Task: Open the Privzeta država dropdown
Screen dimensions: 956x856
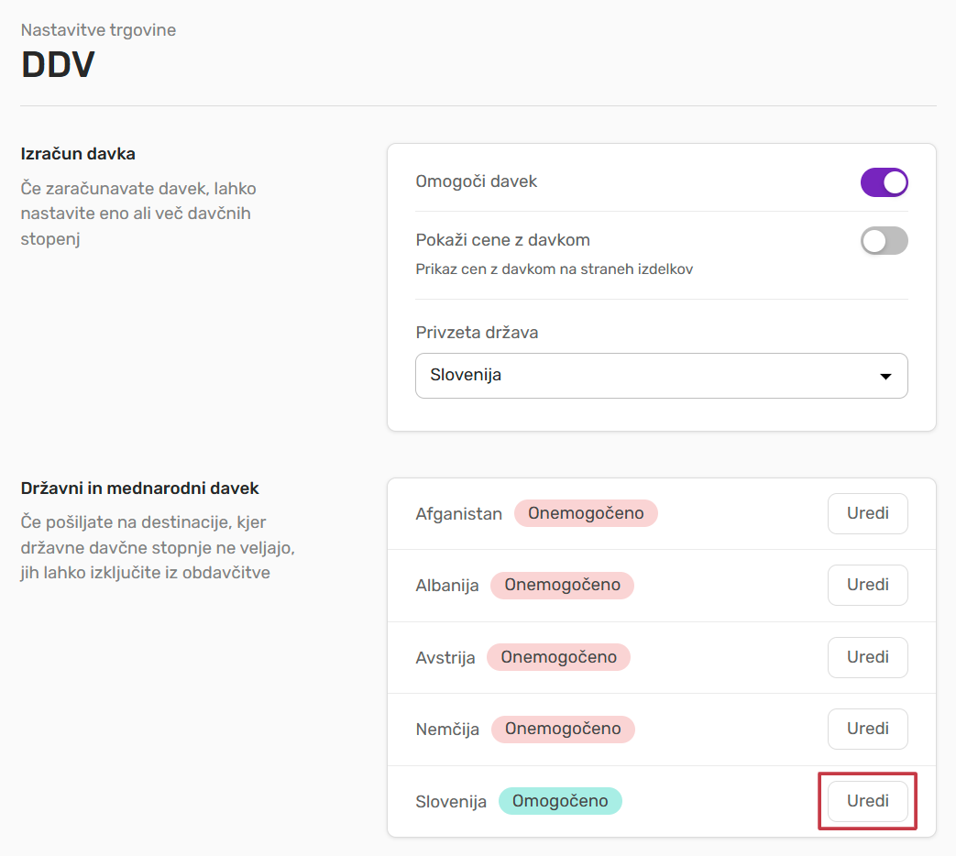Action: [661, 376]
